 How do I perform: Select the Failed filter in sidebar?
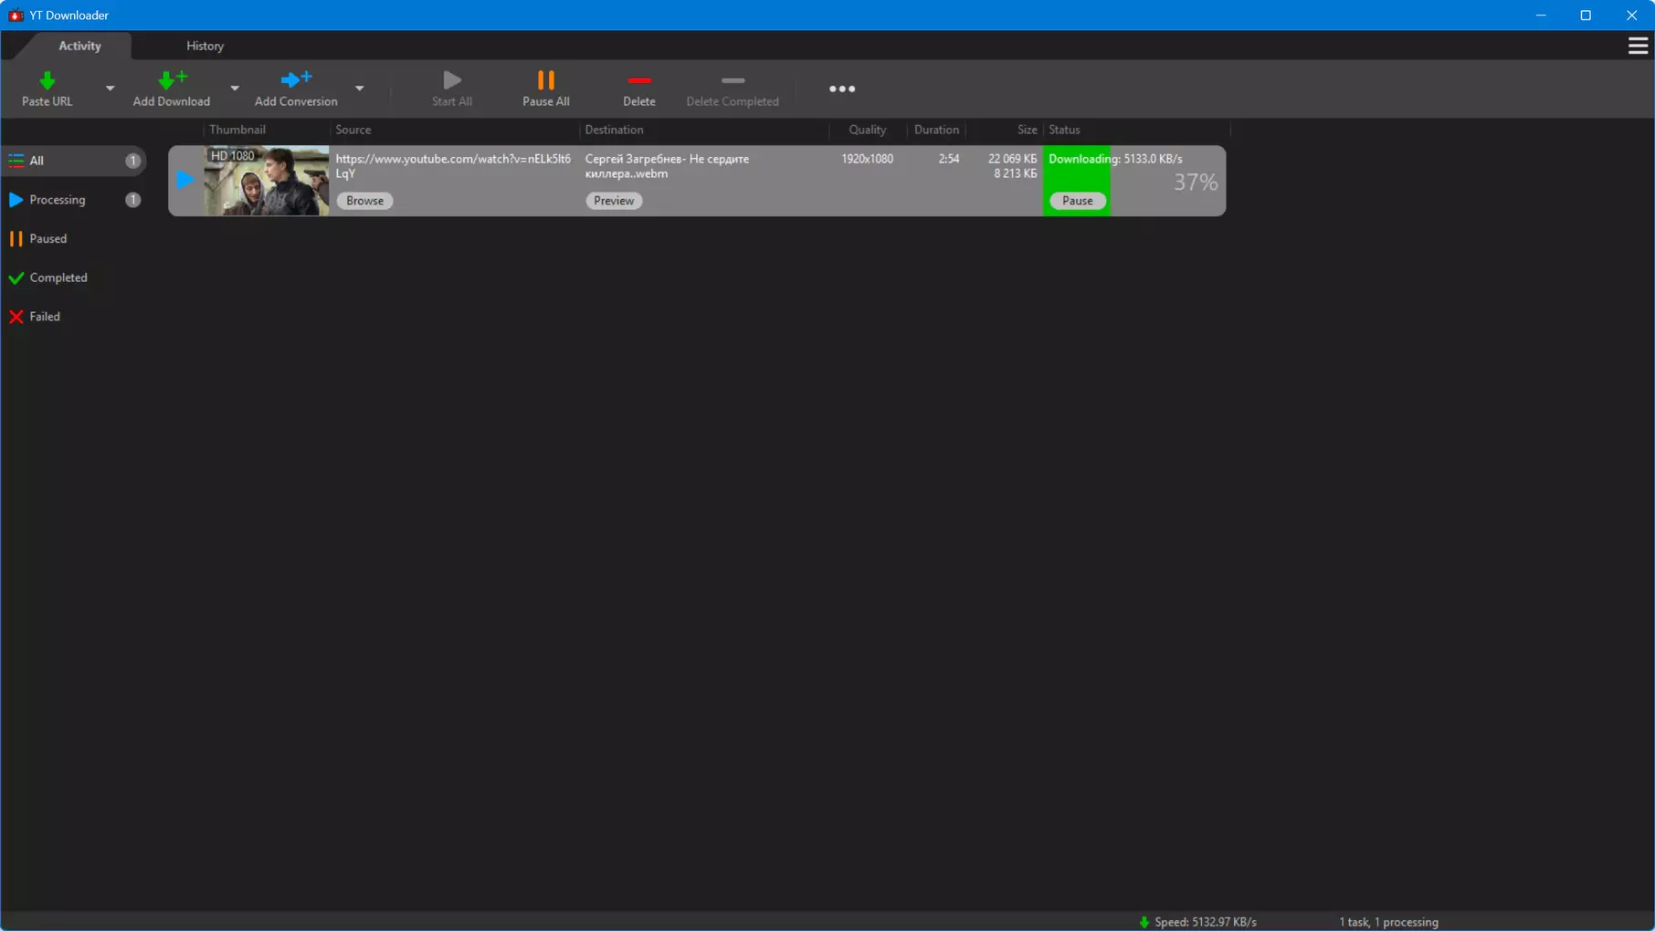75,317
